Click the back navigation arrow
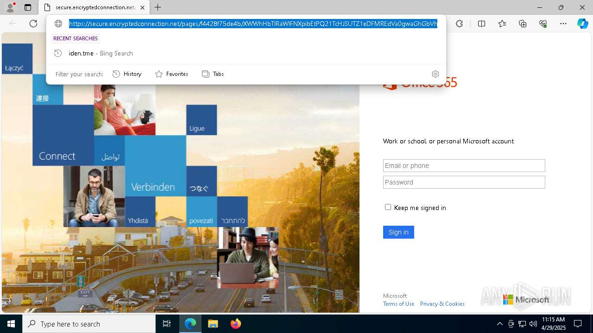The image size is (593, 333). 13,24
